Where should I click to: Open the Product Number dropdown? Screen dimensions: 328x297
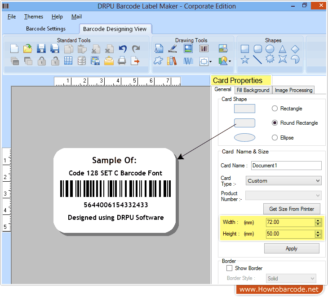click(284, 196)
